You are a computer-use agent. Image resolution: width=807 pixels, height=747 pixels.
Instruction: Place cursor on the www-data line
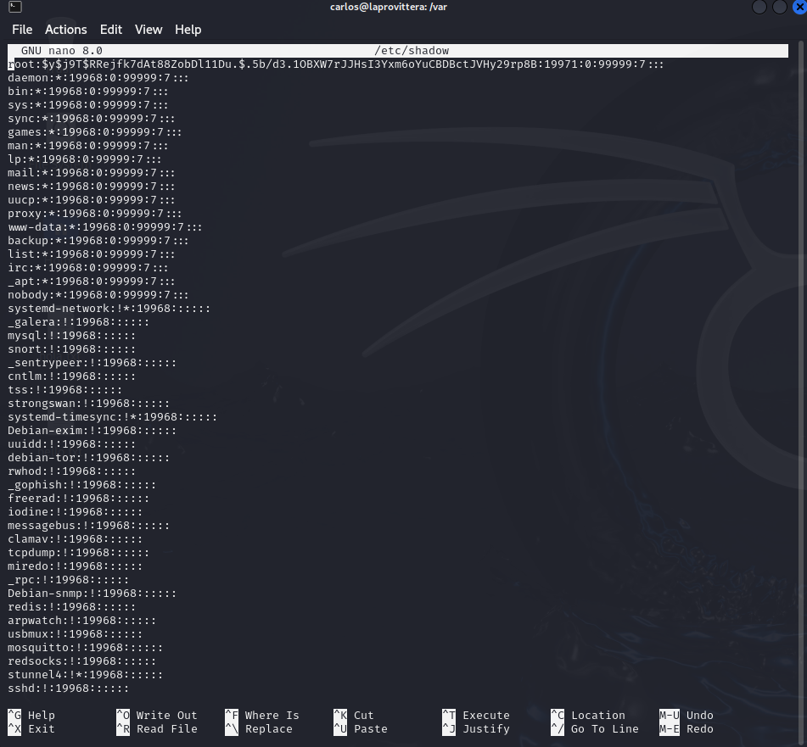click(x=105, y=227)
